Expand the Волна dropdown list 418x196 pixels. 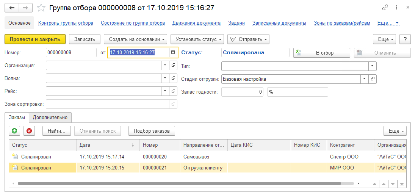point(165,78)
